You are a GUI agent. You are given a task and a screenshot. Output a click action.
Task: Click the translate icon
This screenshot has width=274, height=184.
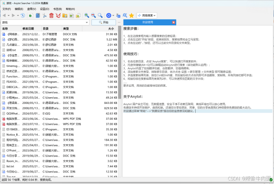click(x=118, y=15)
